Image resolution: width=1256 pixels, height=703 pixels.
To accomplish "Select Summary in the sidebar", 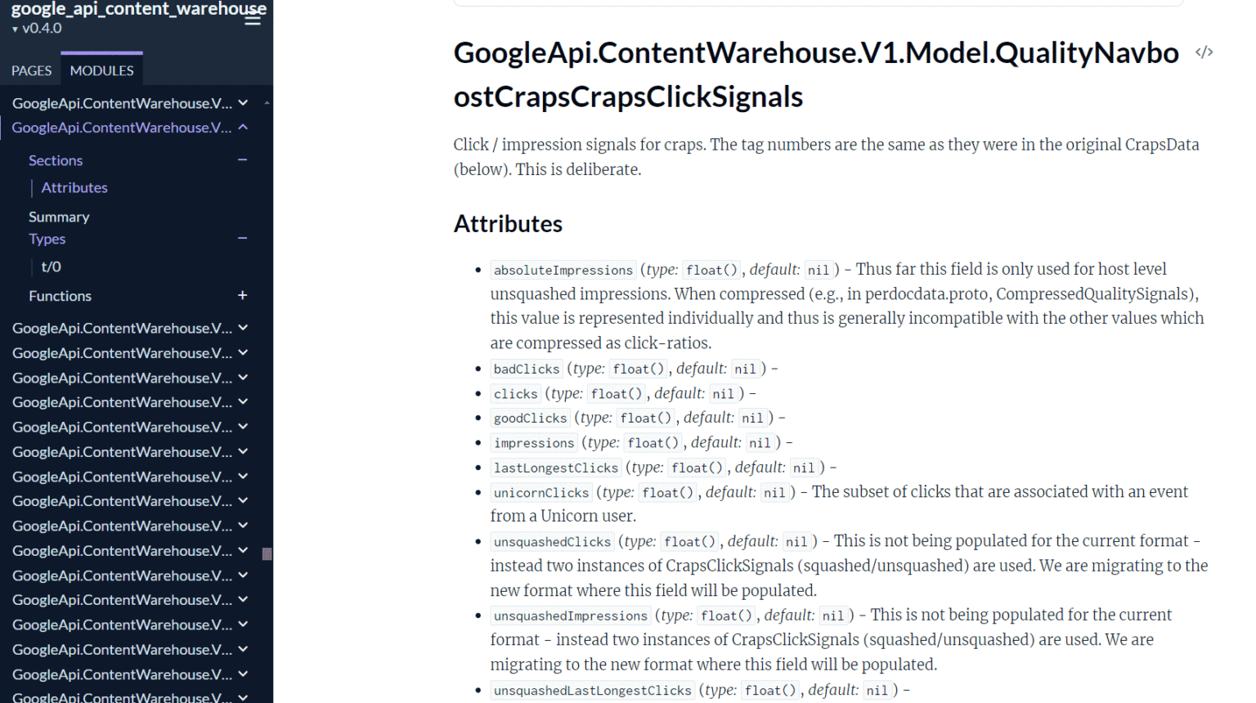I will click(x=59, y=217).
